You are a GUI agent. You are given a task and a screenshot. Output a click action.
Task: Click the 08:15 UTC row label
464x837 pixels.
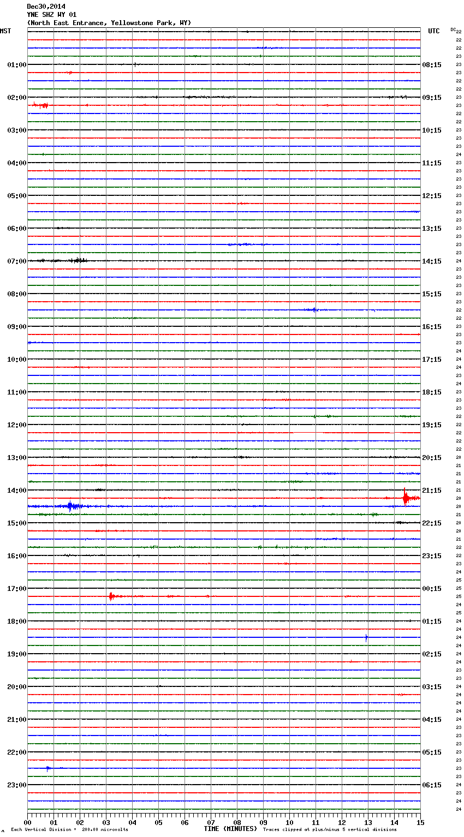point(432,65)
